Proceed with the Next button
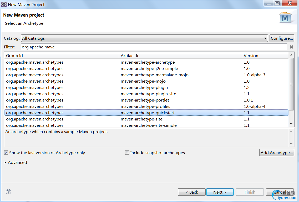Screen dimensions: 299x202 (x=220, y=192)
